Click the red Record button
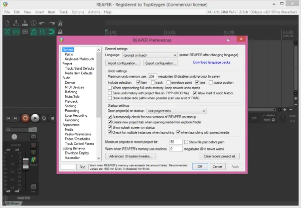Image resolution: width=301 pixels, height=208 pixels. [x=26, y=118]
